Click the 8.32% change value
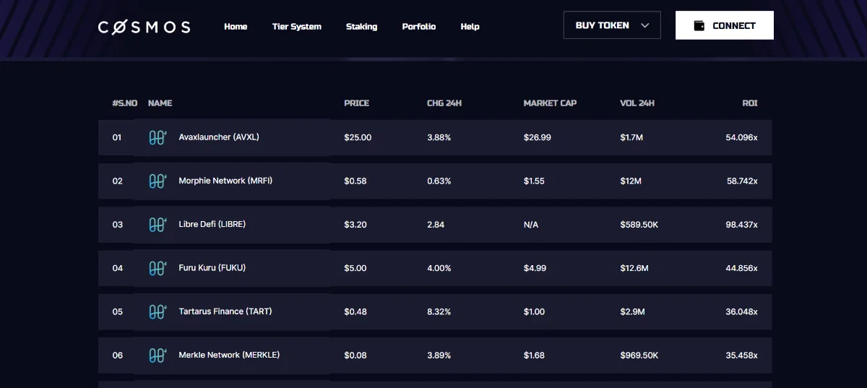The width and height of the screenshot is (867, 388). point(439,311)
